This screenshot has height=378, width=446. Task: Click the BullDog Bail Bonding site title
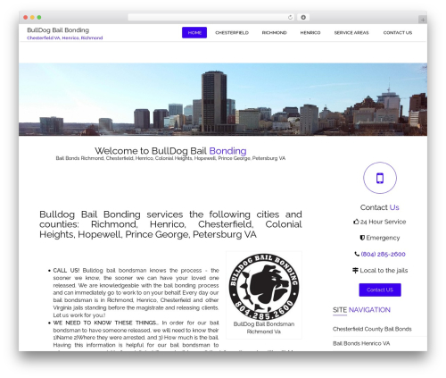tap(58, 30)
